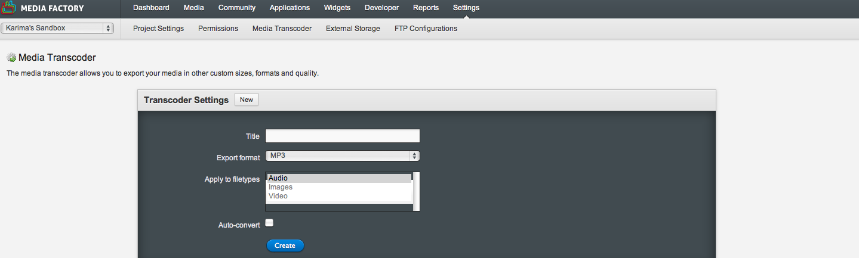Image resolution: width=859 pixels, height=258 pixels.
Task: Click the Media Factory logo icon
Action: point(10,8)
